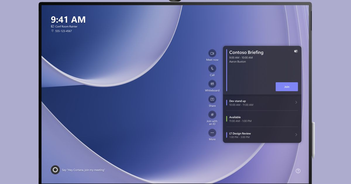Open the help question mark icon

coord(298,171)
